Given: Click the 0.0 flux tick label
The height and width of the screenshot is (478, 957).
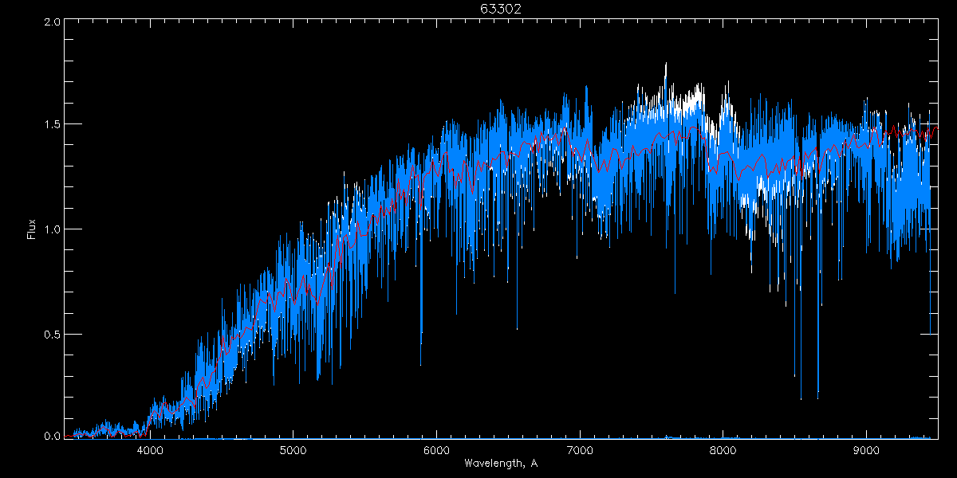Looking at the screenshot, I should (53, 437).
